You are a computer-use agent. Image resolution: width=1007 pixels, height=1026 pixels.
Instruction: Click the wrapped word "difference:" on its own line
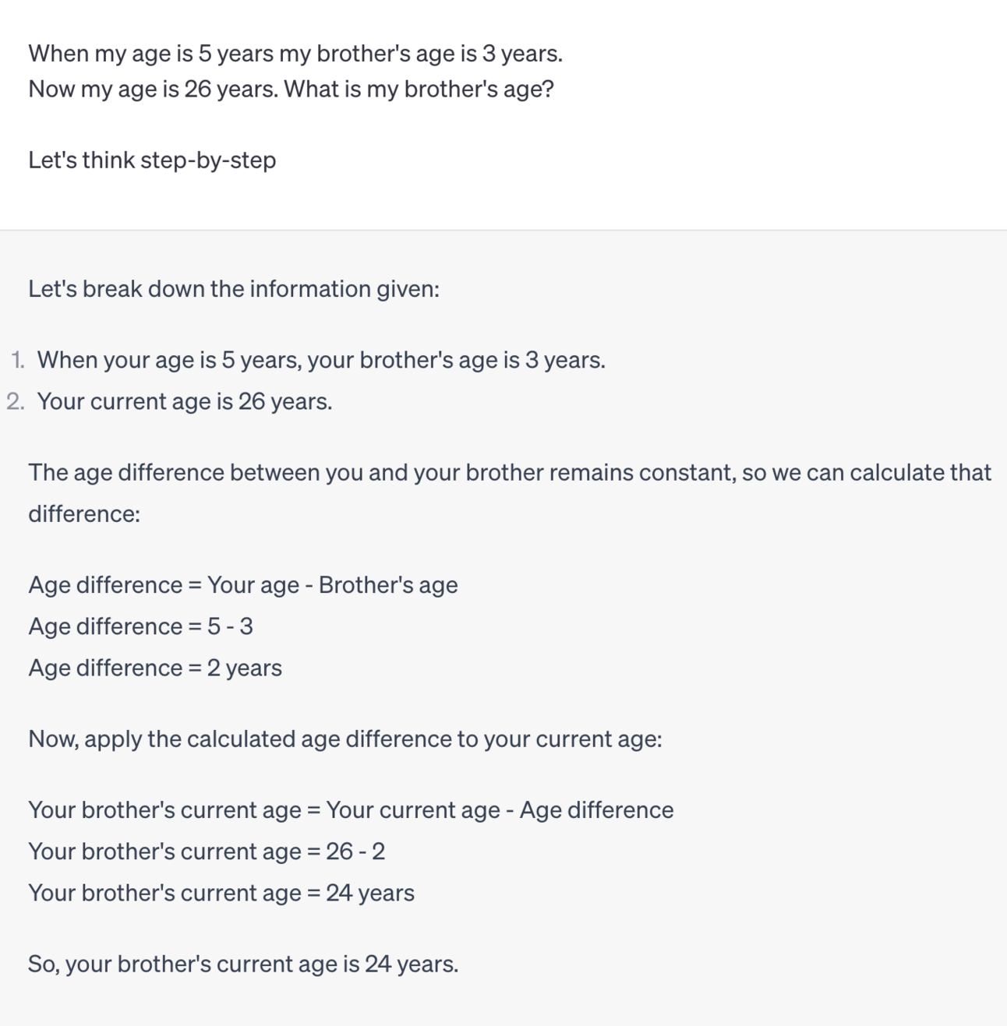tap(84, 514)
